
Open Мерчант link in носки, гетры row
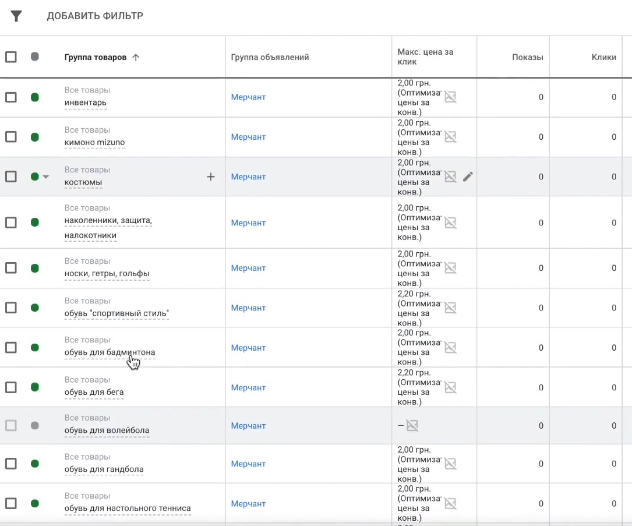tap(248, 268)
